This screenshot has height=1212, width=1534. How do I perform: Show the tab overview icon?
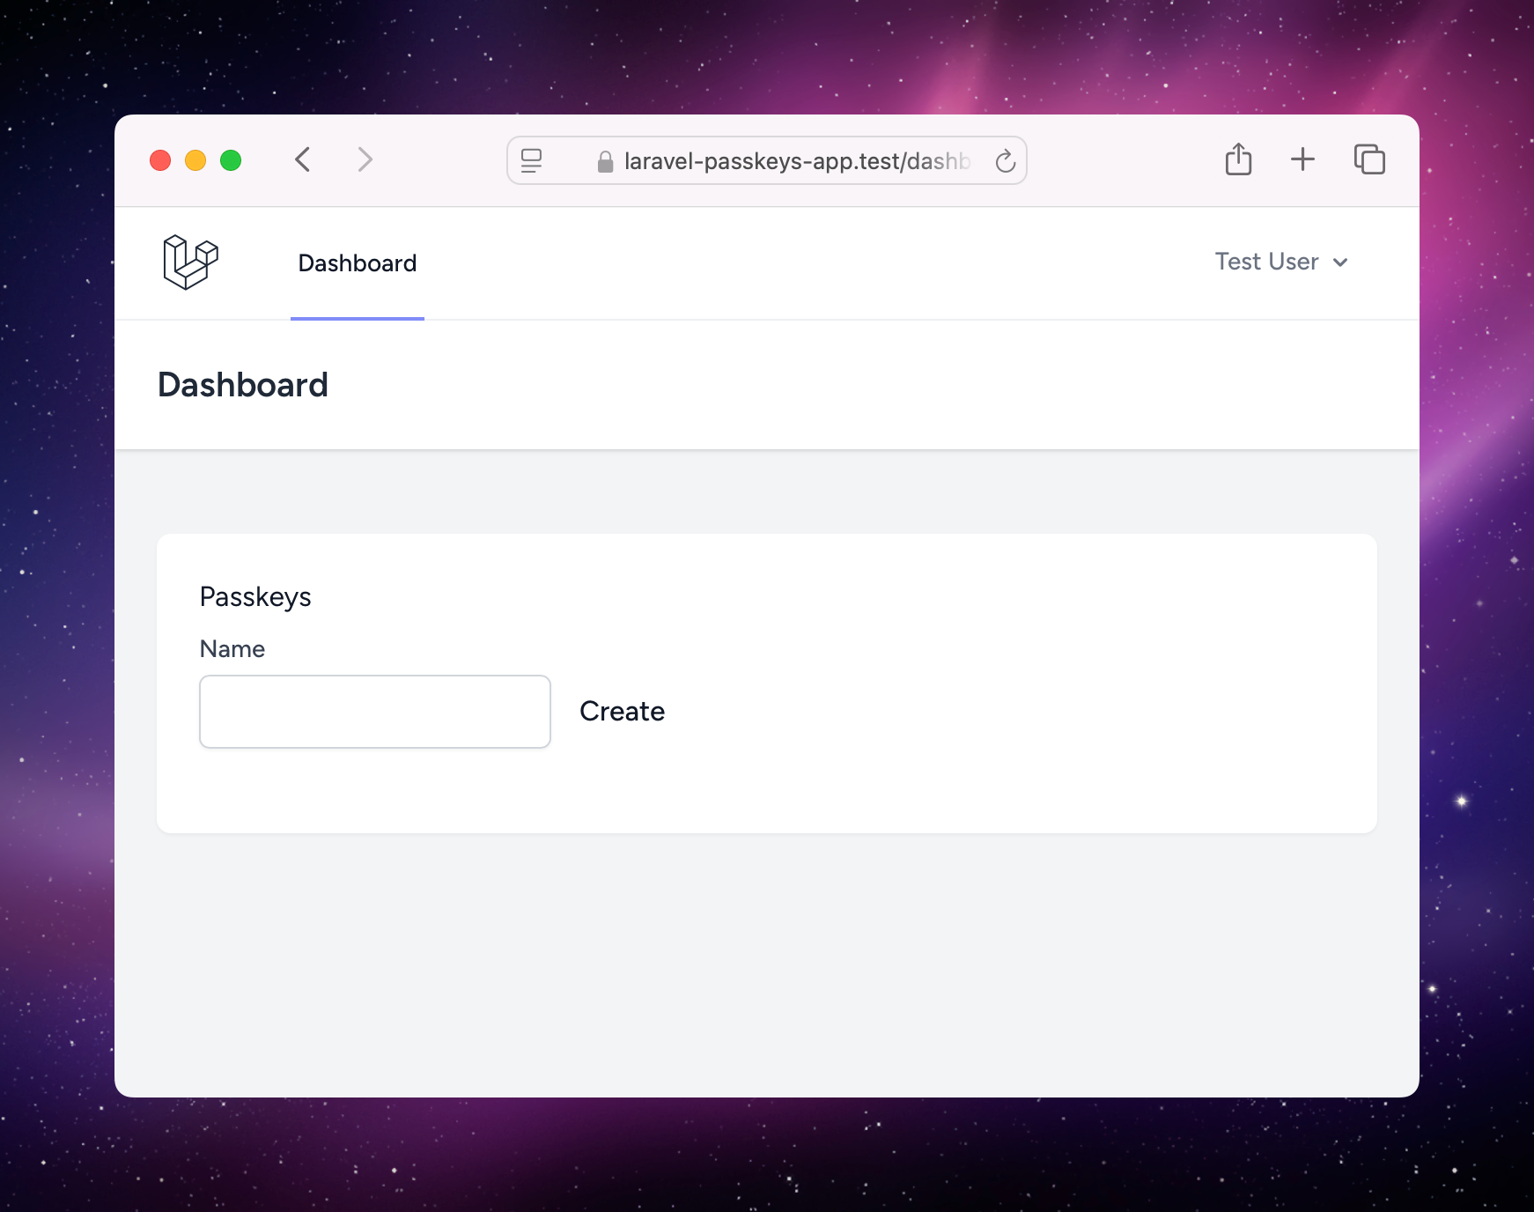click(1369, 159)
